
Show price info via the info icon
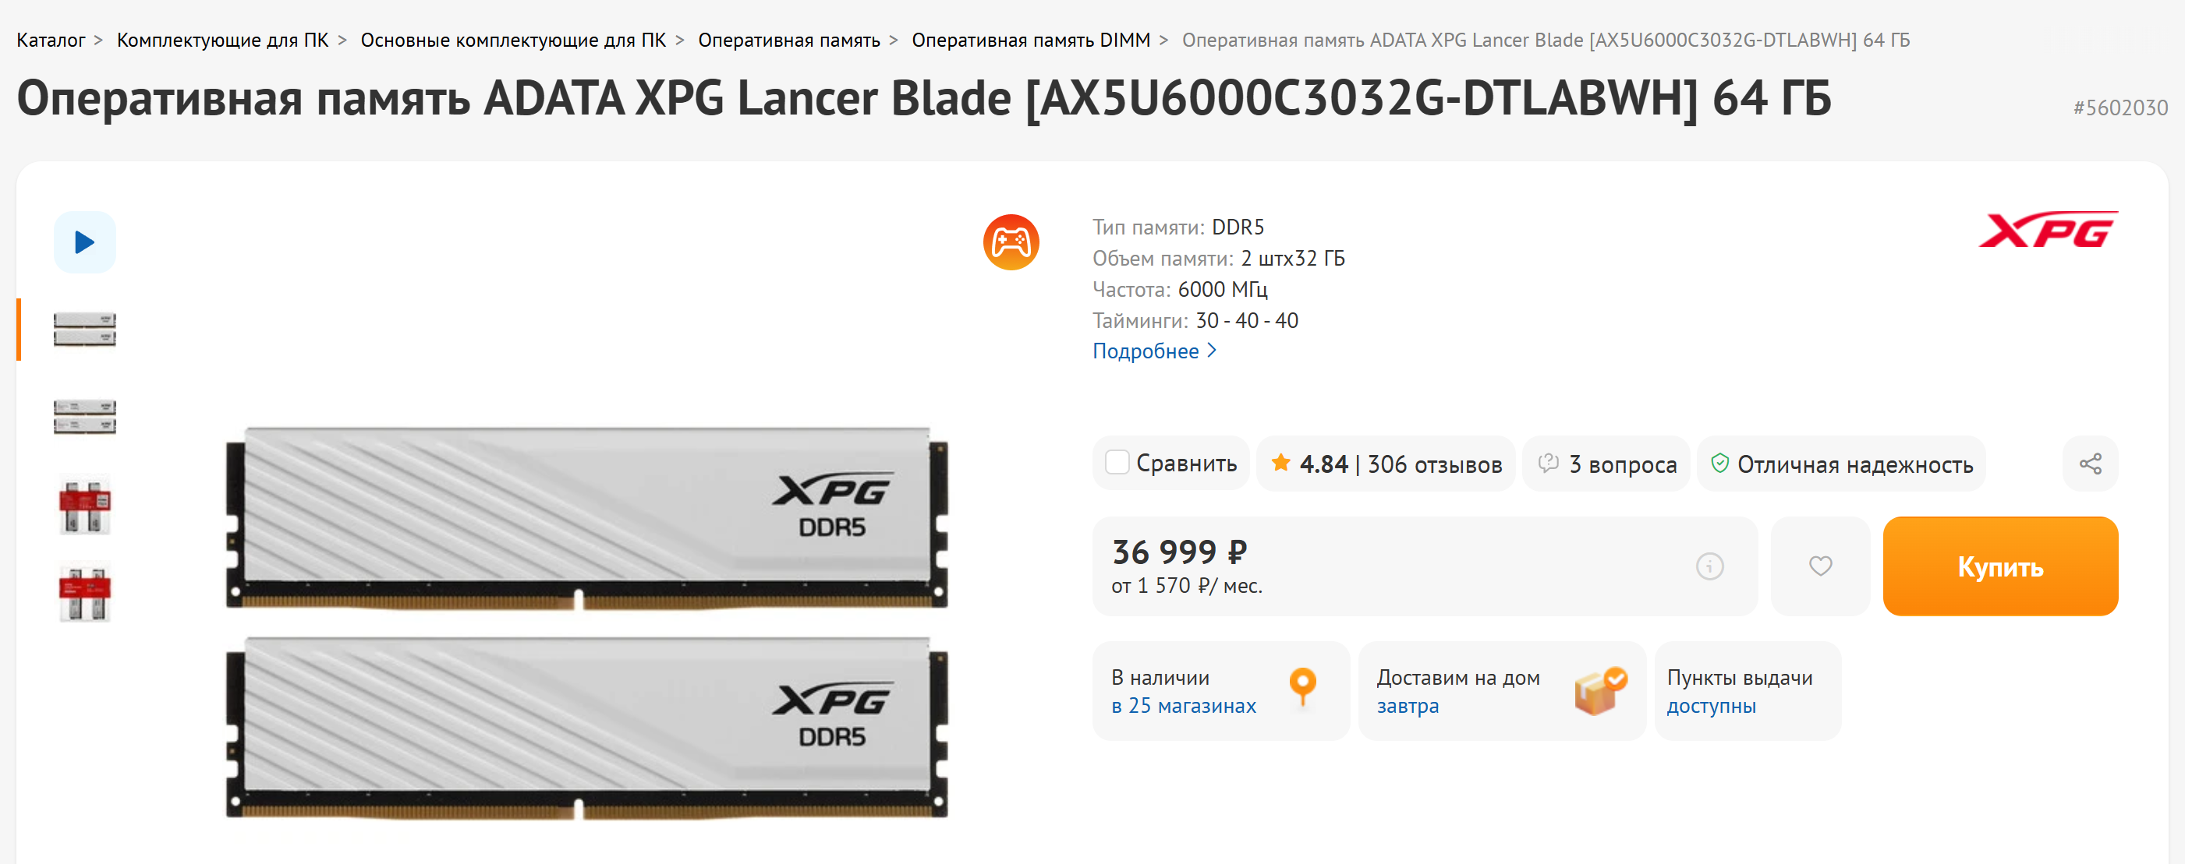(1709, 566)
